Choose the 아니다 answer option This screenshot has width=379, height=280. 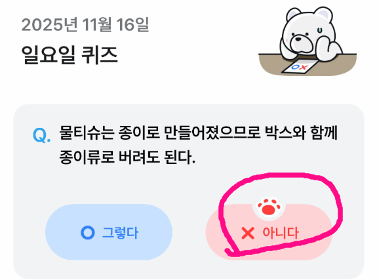click(269, 232)
